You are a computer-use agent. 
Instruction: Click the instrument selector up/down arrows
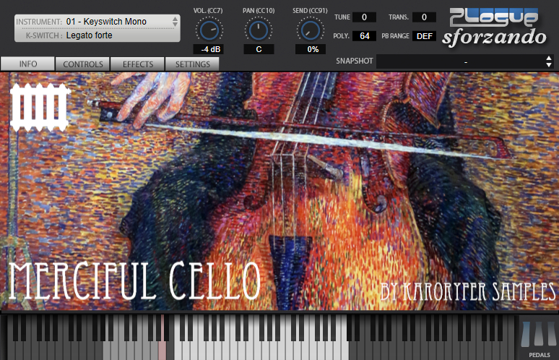(x=175, y=22)
